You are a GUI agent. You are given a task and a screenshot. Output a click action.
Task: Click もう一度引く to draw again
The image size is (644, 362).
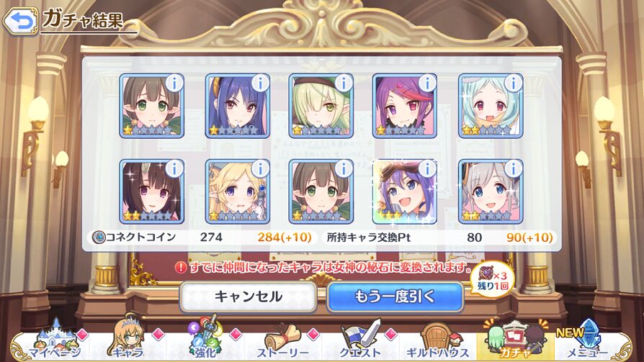[x=395, y=297]
